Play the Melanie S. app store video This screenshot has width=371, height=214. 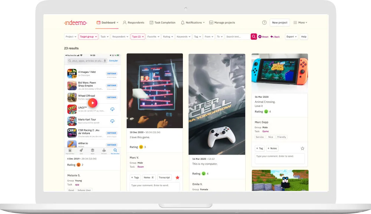[x=92, y=103]
